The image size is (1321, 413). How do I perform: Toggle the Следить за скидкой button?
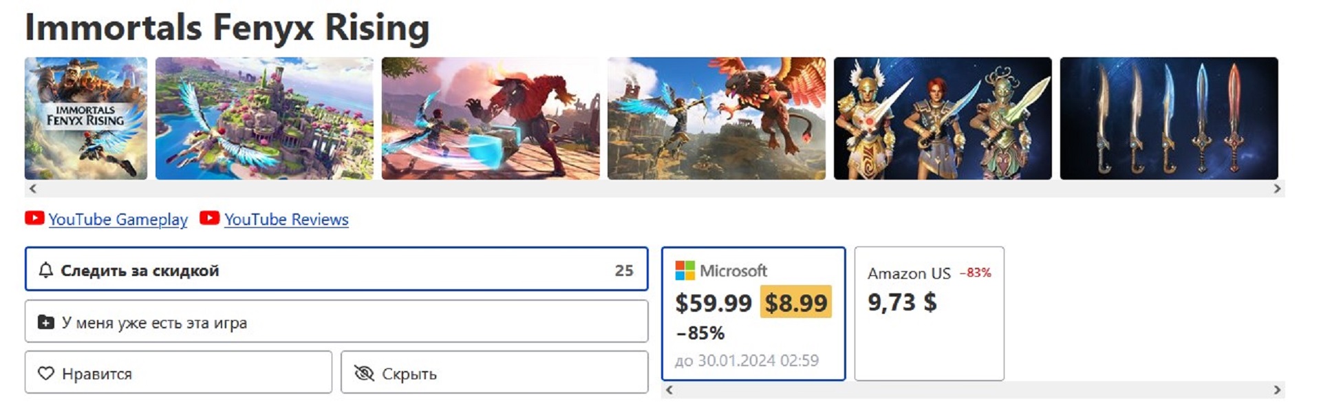(336, 269)
